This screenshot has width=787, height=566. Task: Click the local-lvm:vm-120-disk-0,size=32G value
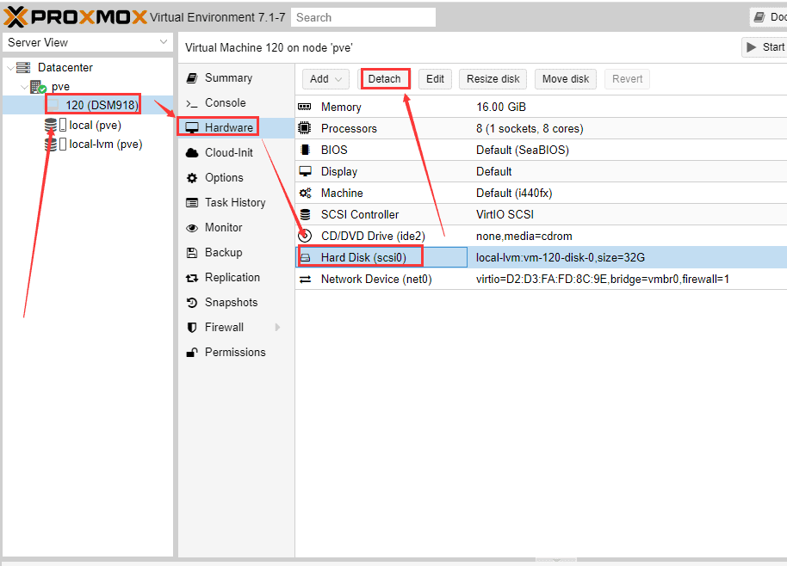pos(561,258)
